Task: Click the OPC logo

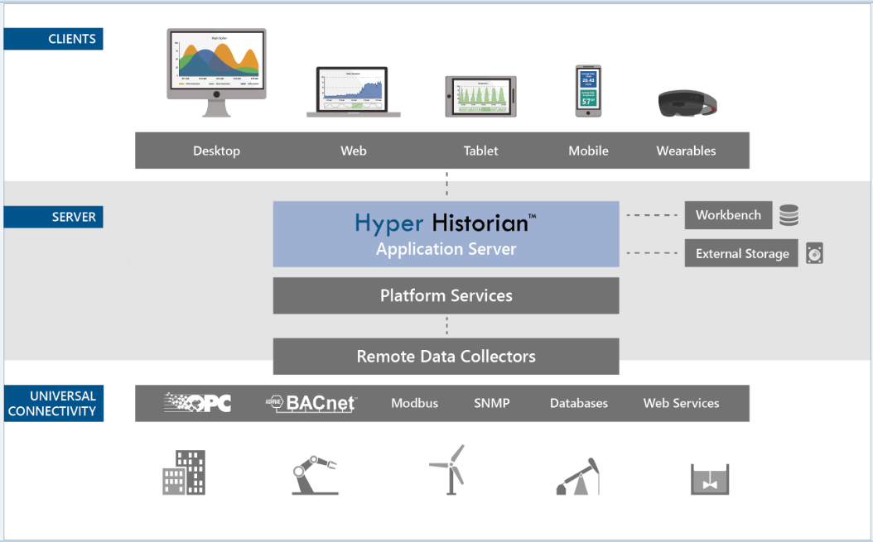Action: pos(198,403)
